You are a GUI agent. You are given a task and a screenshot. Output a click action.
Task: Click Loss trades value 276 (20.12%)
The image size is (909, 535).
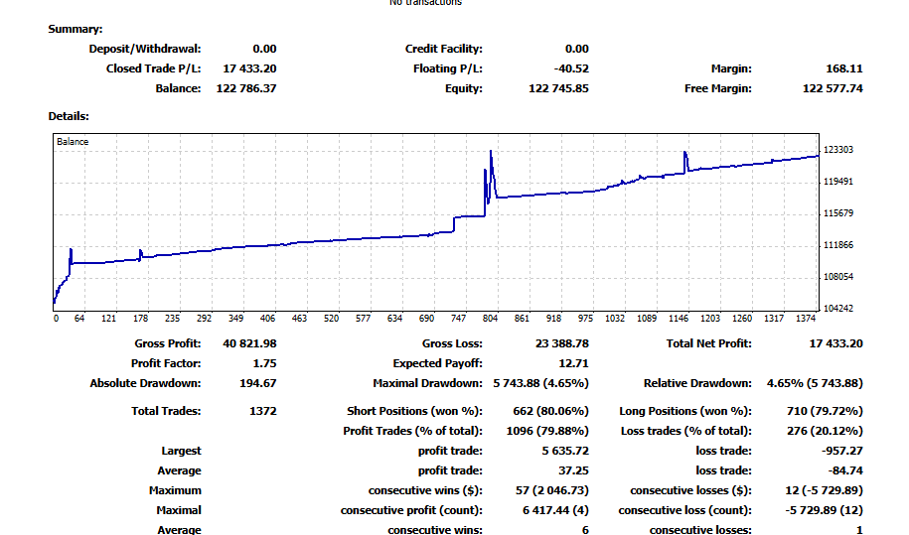click(825, 430)
